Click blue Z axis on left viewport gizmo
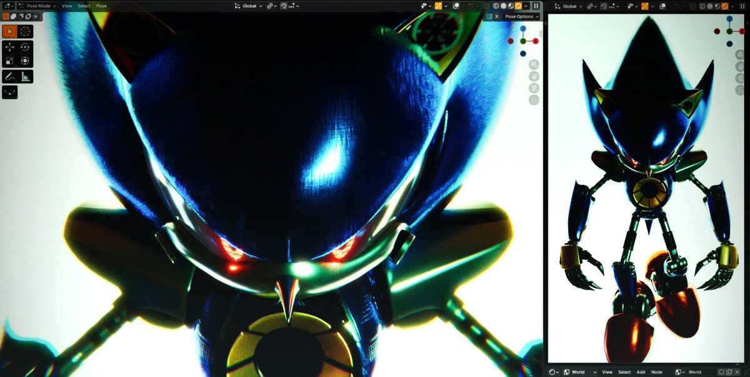750x377 pixels. [523, 29]
